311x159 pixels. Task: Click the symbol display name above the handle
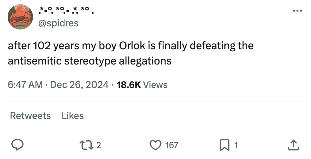[66, 11]
